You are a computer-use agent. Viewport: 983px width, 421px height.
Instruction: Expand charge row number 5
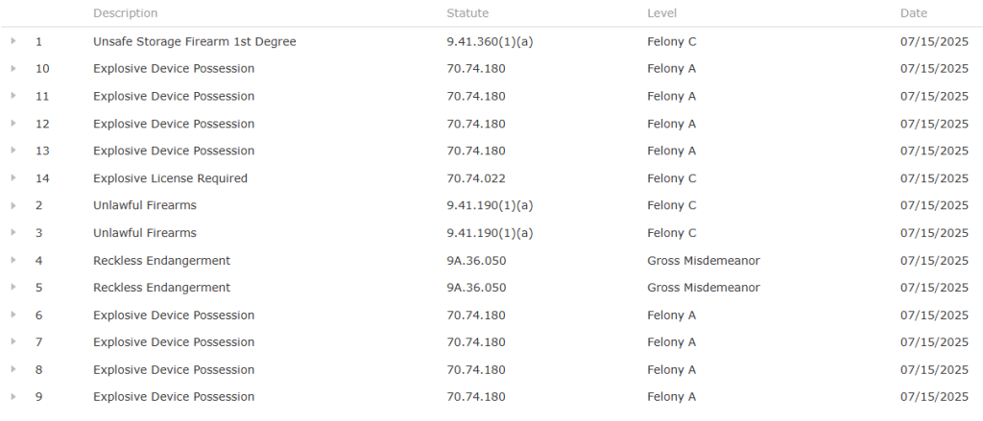[13, 288]
